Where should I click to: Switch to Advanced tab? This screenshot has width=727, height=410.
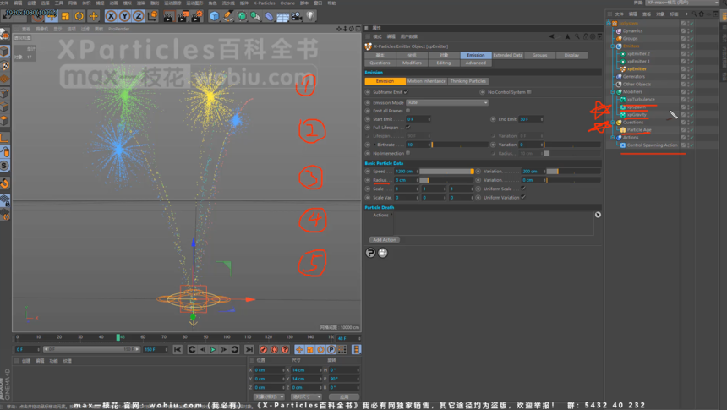(476, 63)
